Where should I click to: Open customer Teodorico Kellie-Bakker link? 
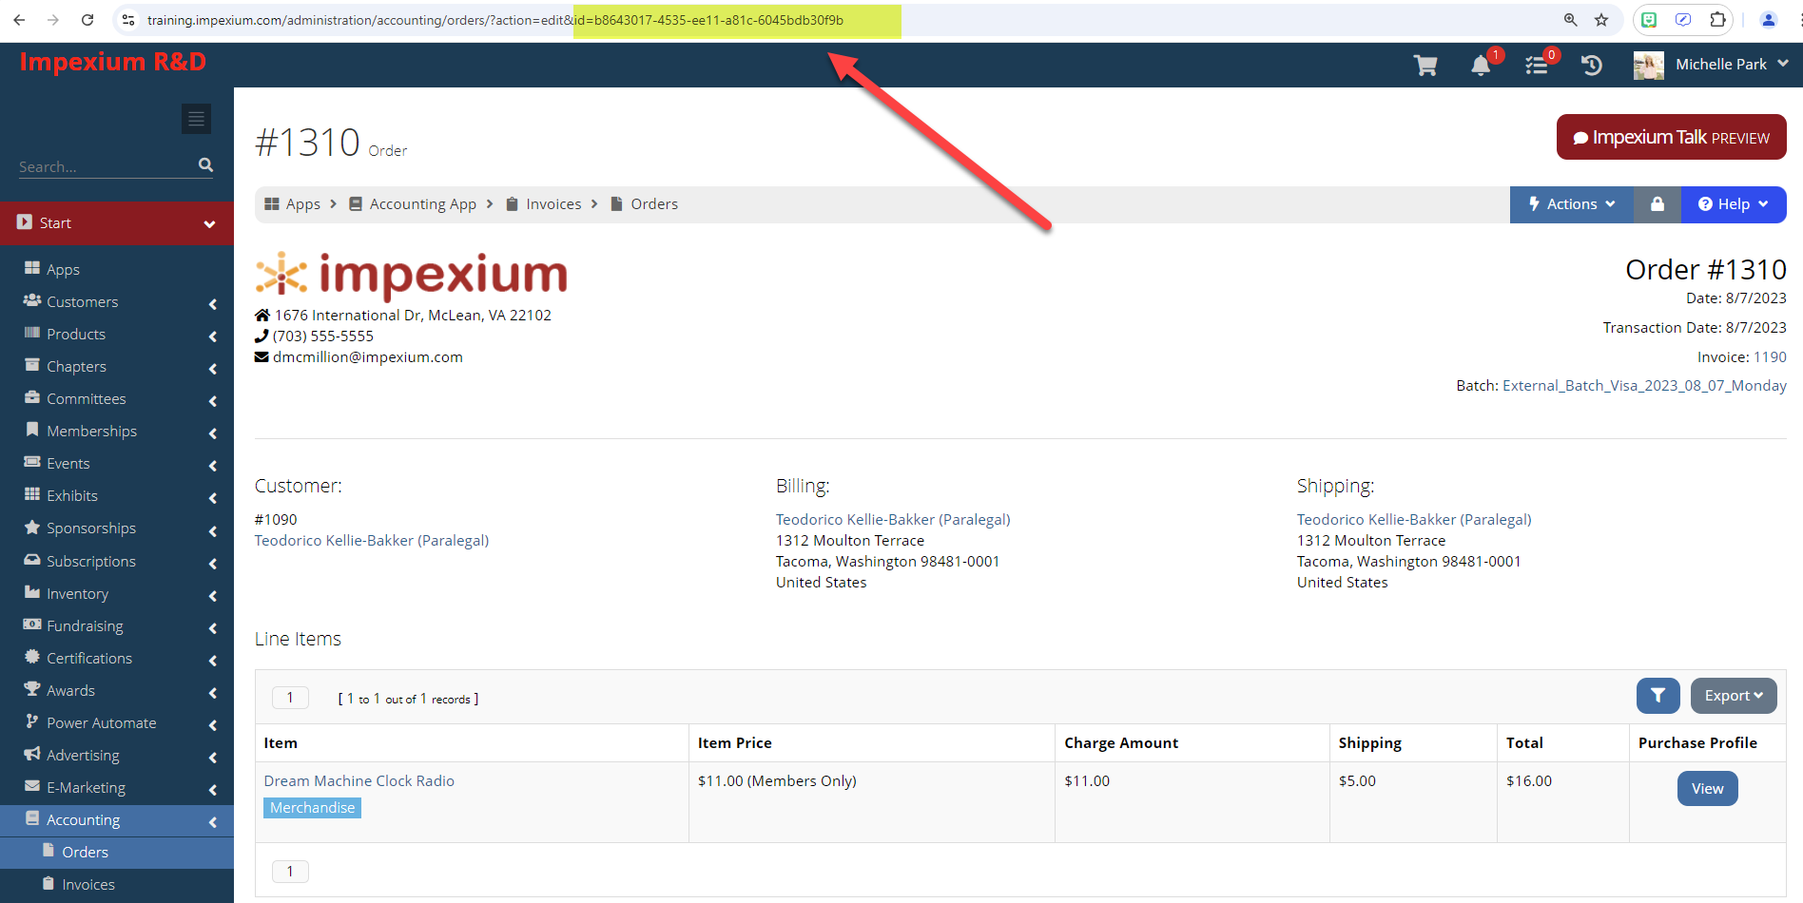tap(372, 541)
